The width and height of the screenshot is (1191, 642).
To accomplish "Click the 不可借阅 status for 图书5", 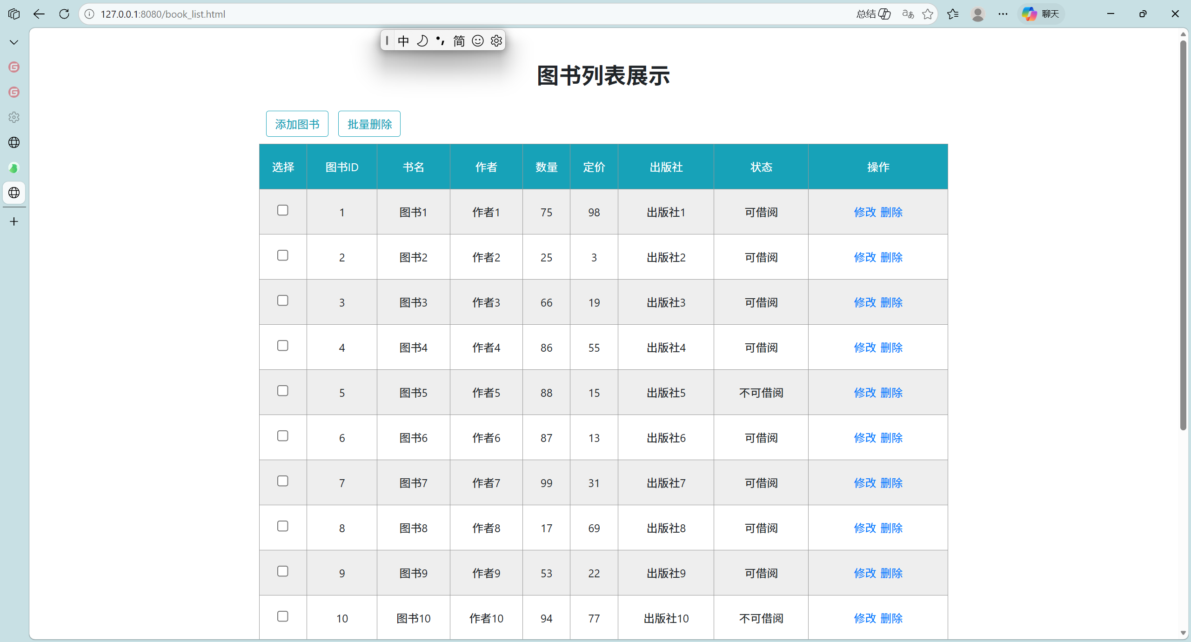I will coord(761,393).
